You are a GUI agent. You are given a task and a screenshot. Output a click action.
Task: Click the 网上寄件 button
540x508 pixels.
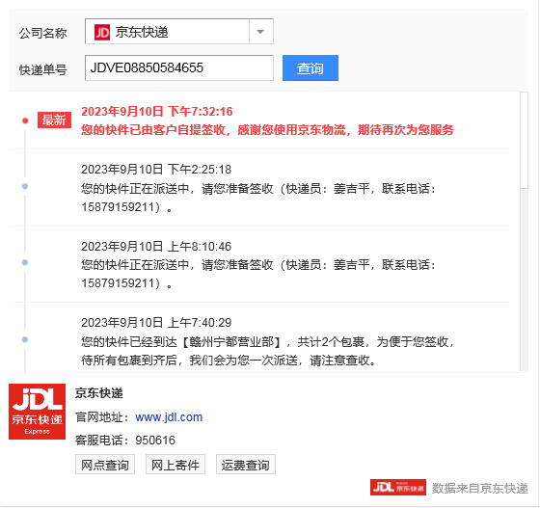(175, 465)
